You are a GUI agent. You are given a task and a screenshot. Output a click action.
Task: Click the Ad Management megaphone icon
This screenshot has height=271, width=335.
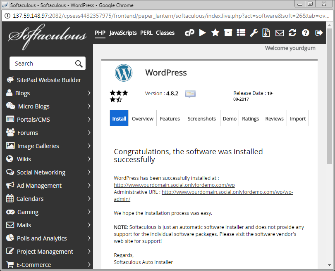tap(10, 185)
